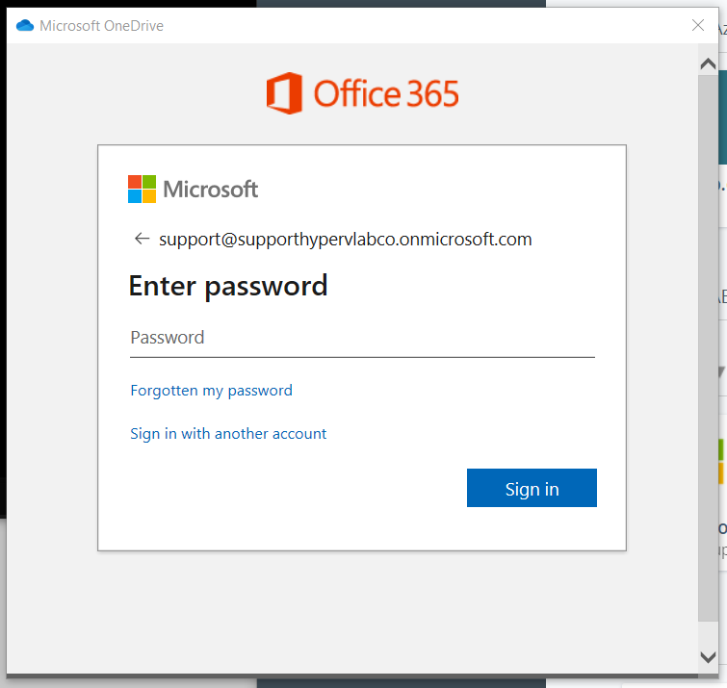Click the OneDrive cloud icon in title bar

tap(25, 25)
